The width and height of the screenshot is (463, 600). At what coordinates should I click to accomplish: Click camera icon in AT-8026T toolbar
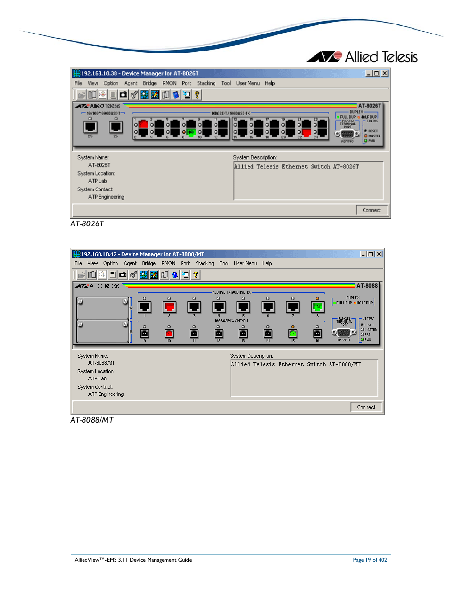click(x=123, y=95)
